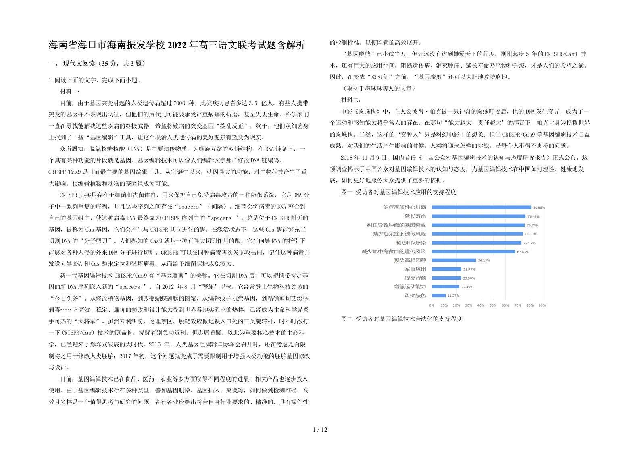Click the bar value 36.13%

484,261
